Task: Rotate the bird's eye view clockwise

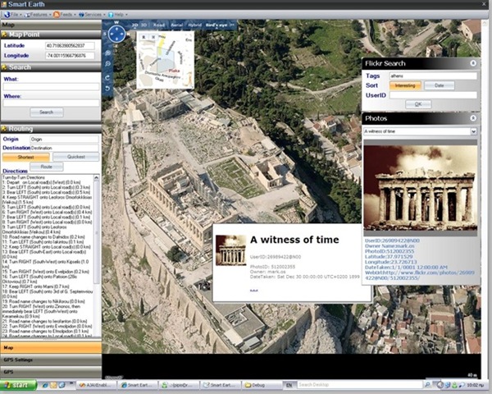Action: pyautogui.click(x=107, y=77)
